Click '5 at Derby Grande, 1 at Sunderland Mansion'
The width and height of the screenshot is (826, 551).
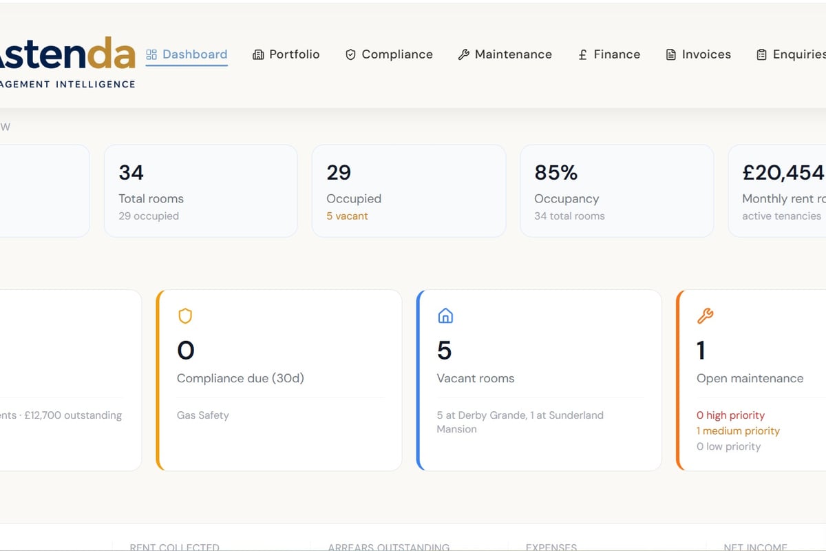coord(520,422)
